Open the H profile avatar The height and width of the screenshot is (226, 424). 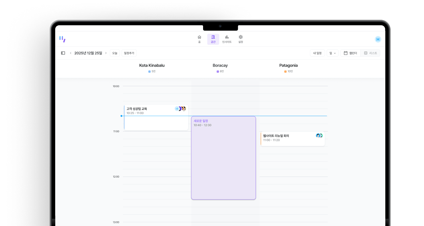378,39
